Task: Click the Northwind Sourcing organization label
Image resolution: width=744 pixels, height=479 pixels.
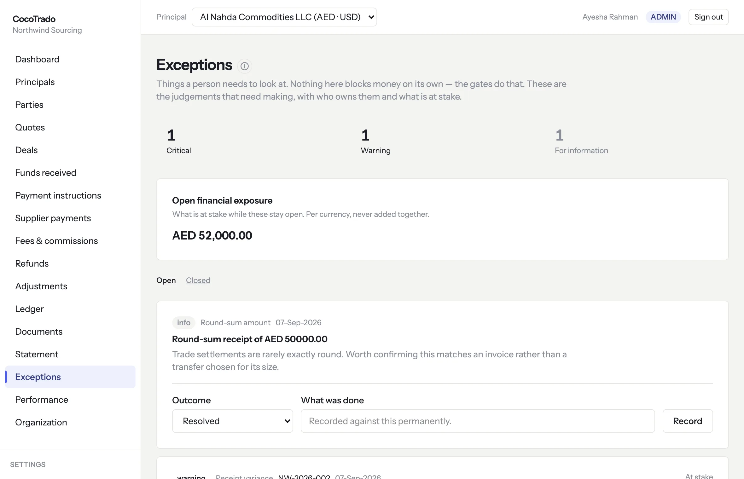Action: coord(47,30)
